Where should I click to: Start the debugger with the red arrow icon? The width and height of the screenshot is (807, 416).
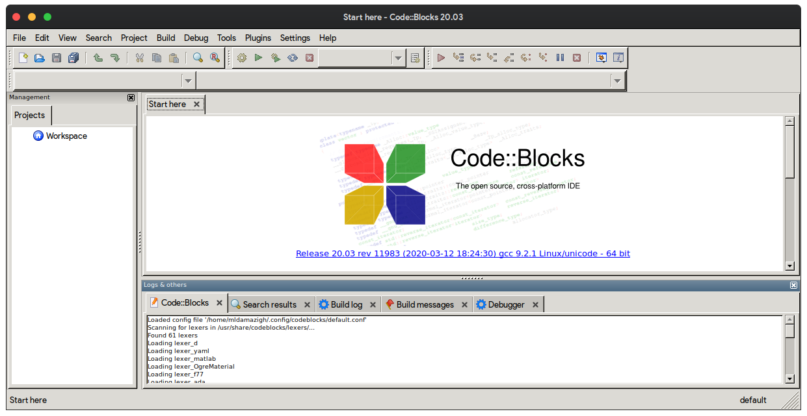pyautogui.click(x=441, y=58)
